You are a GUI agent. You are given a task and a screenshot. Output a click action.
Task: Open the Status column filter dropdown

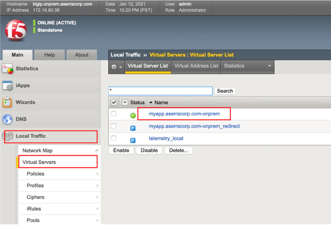(x=124, y=102)
